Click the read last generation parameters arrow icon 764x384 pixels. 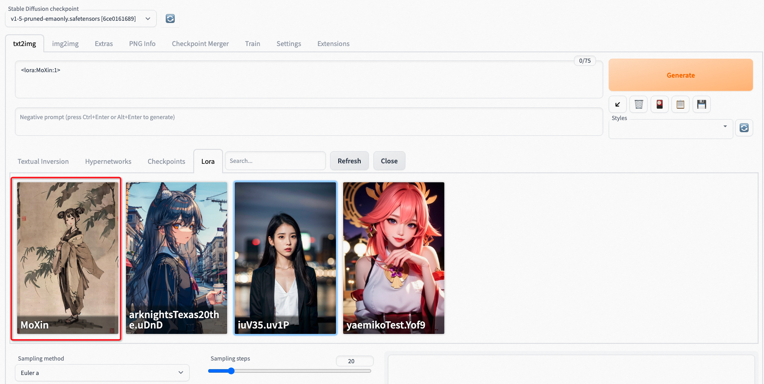617,105
